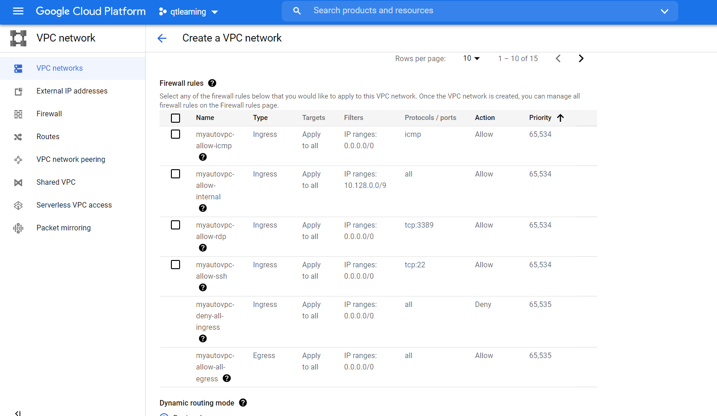The width and height of the screenshot is (717, 416).
Task: Show help for myautovpc-deny-all-ingress rule
Action: [x=203, y=338]
